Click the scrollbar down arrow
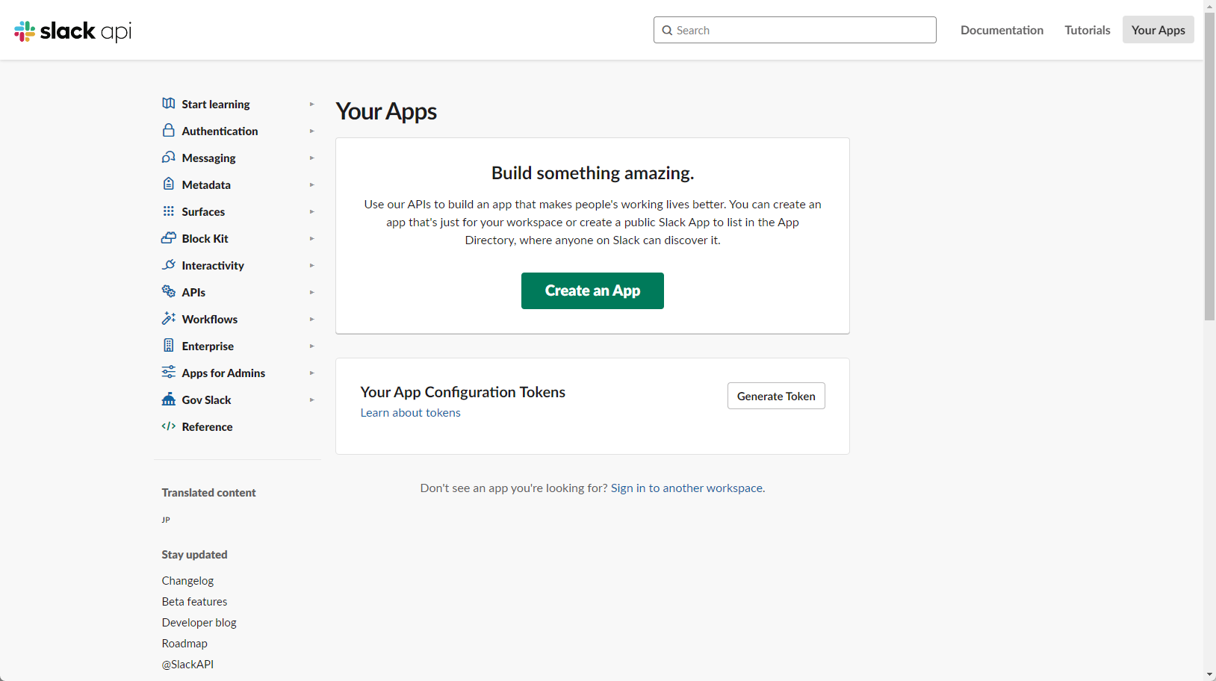Image resolution: width=1216 pixels, height=681 pixels. click(1210, 675)
